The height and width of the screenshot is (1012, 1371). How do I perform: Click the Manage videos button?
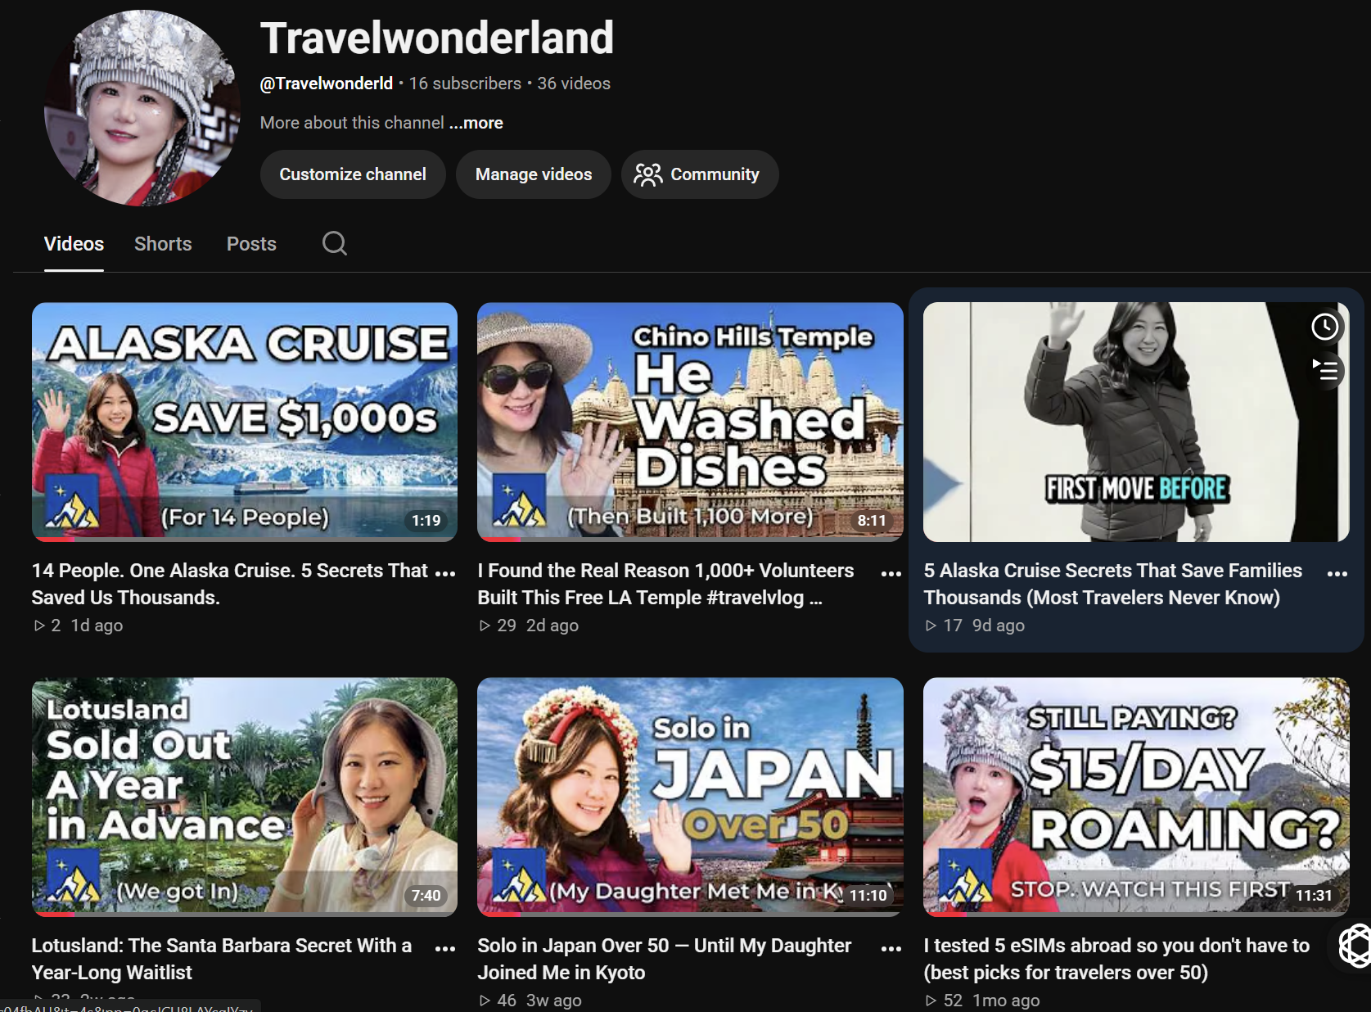coord(534,174)
